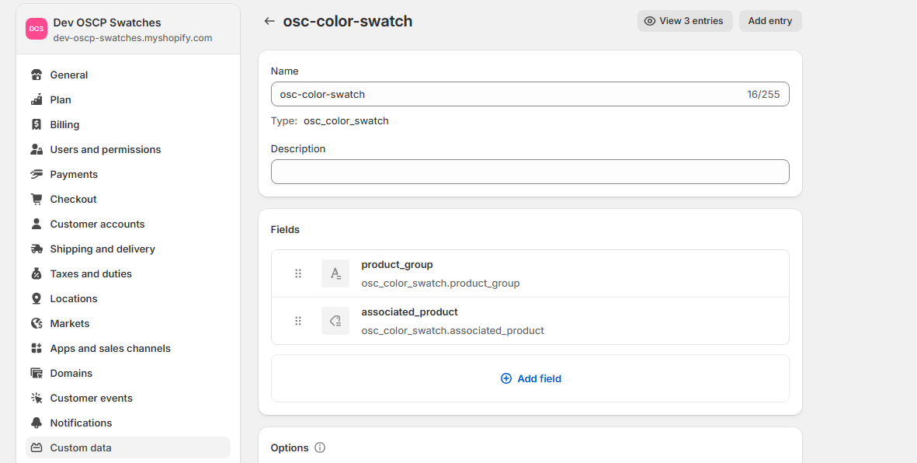Open the Custom data section
This screenshot has height=463, width=917.
tap(81, 447)
